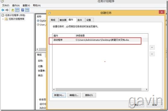This screenshot has height=111, width=168.
Task: Expand the 任务计划程序库 tree node
Action: click(3, 19)
